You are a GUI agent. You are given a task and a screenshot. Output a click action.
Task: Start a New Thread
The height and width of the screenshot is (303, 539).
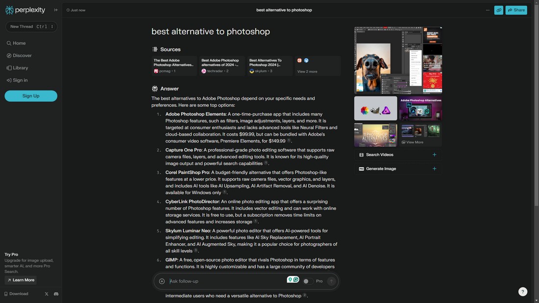click(31, 27)
